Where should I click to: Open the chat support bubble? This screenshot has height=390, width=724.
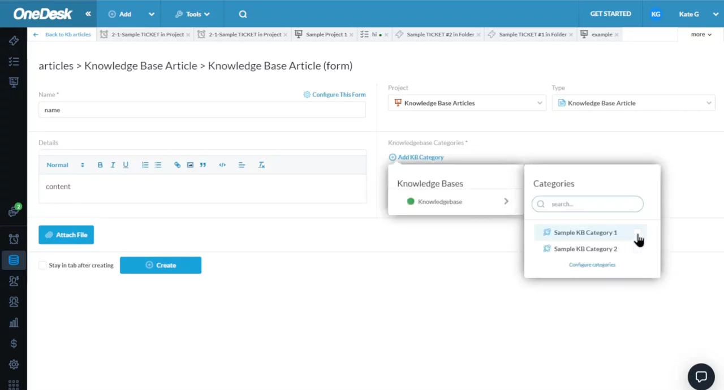click(x=701, y=376)
